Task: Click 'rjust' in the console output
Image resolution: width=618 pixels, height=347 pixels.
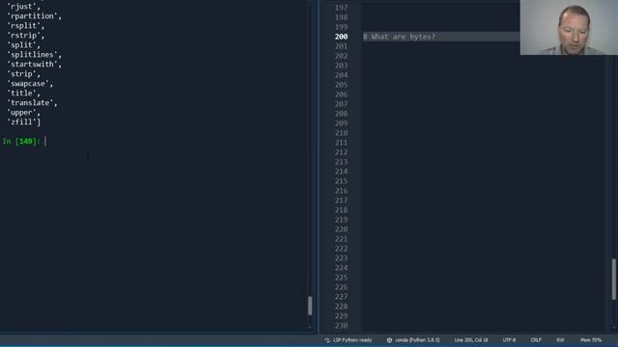Action: pos(21,7)
